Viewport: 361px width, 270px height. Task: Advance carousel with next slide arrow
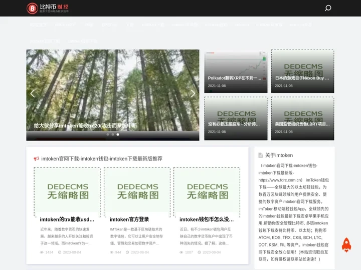pos(193,93)
